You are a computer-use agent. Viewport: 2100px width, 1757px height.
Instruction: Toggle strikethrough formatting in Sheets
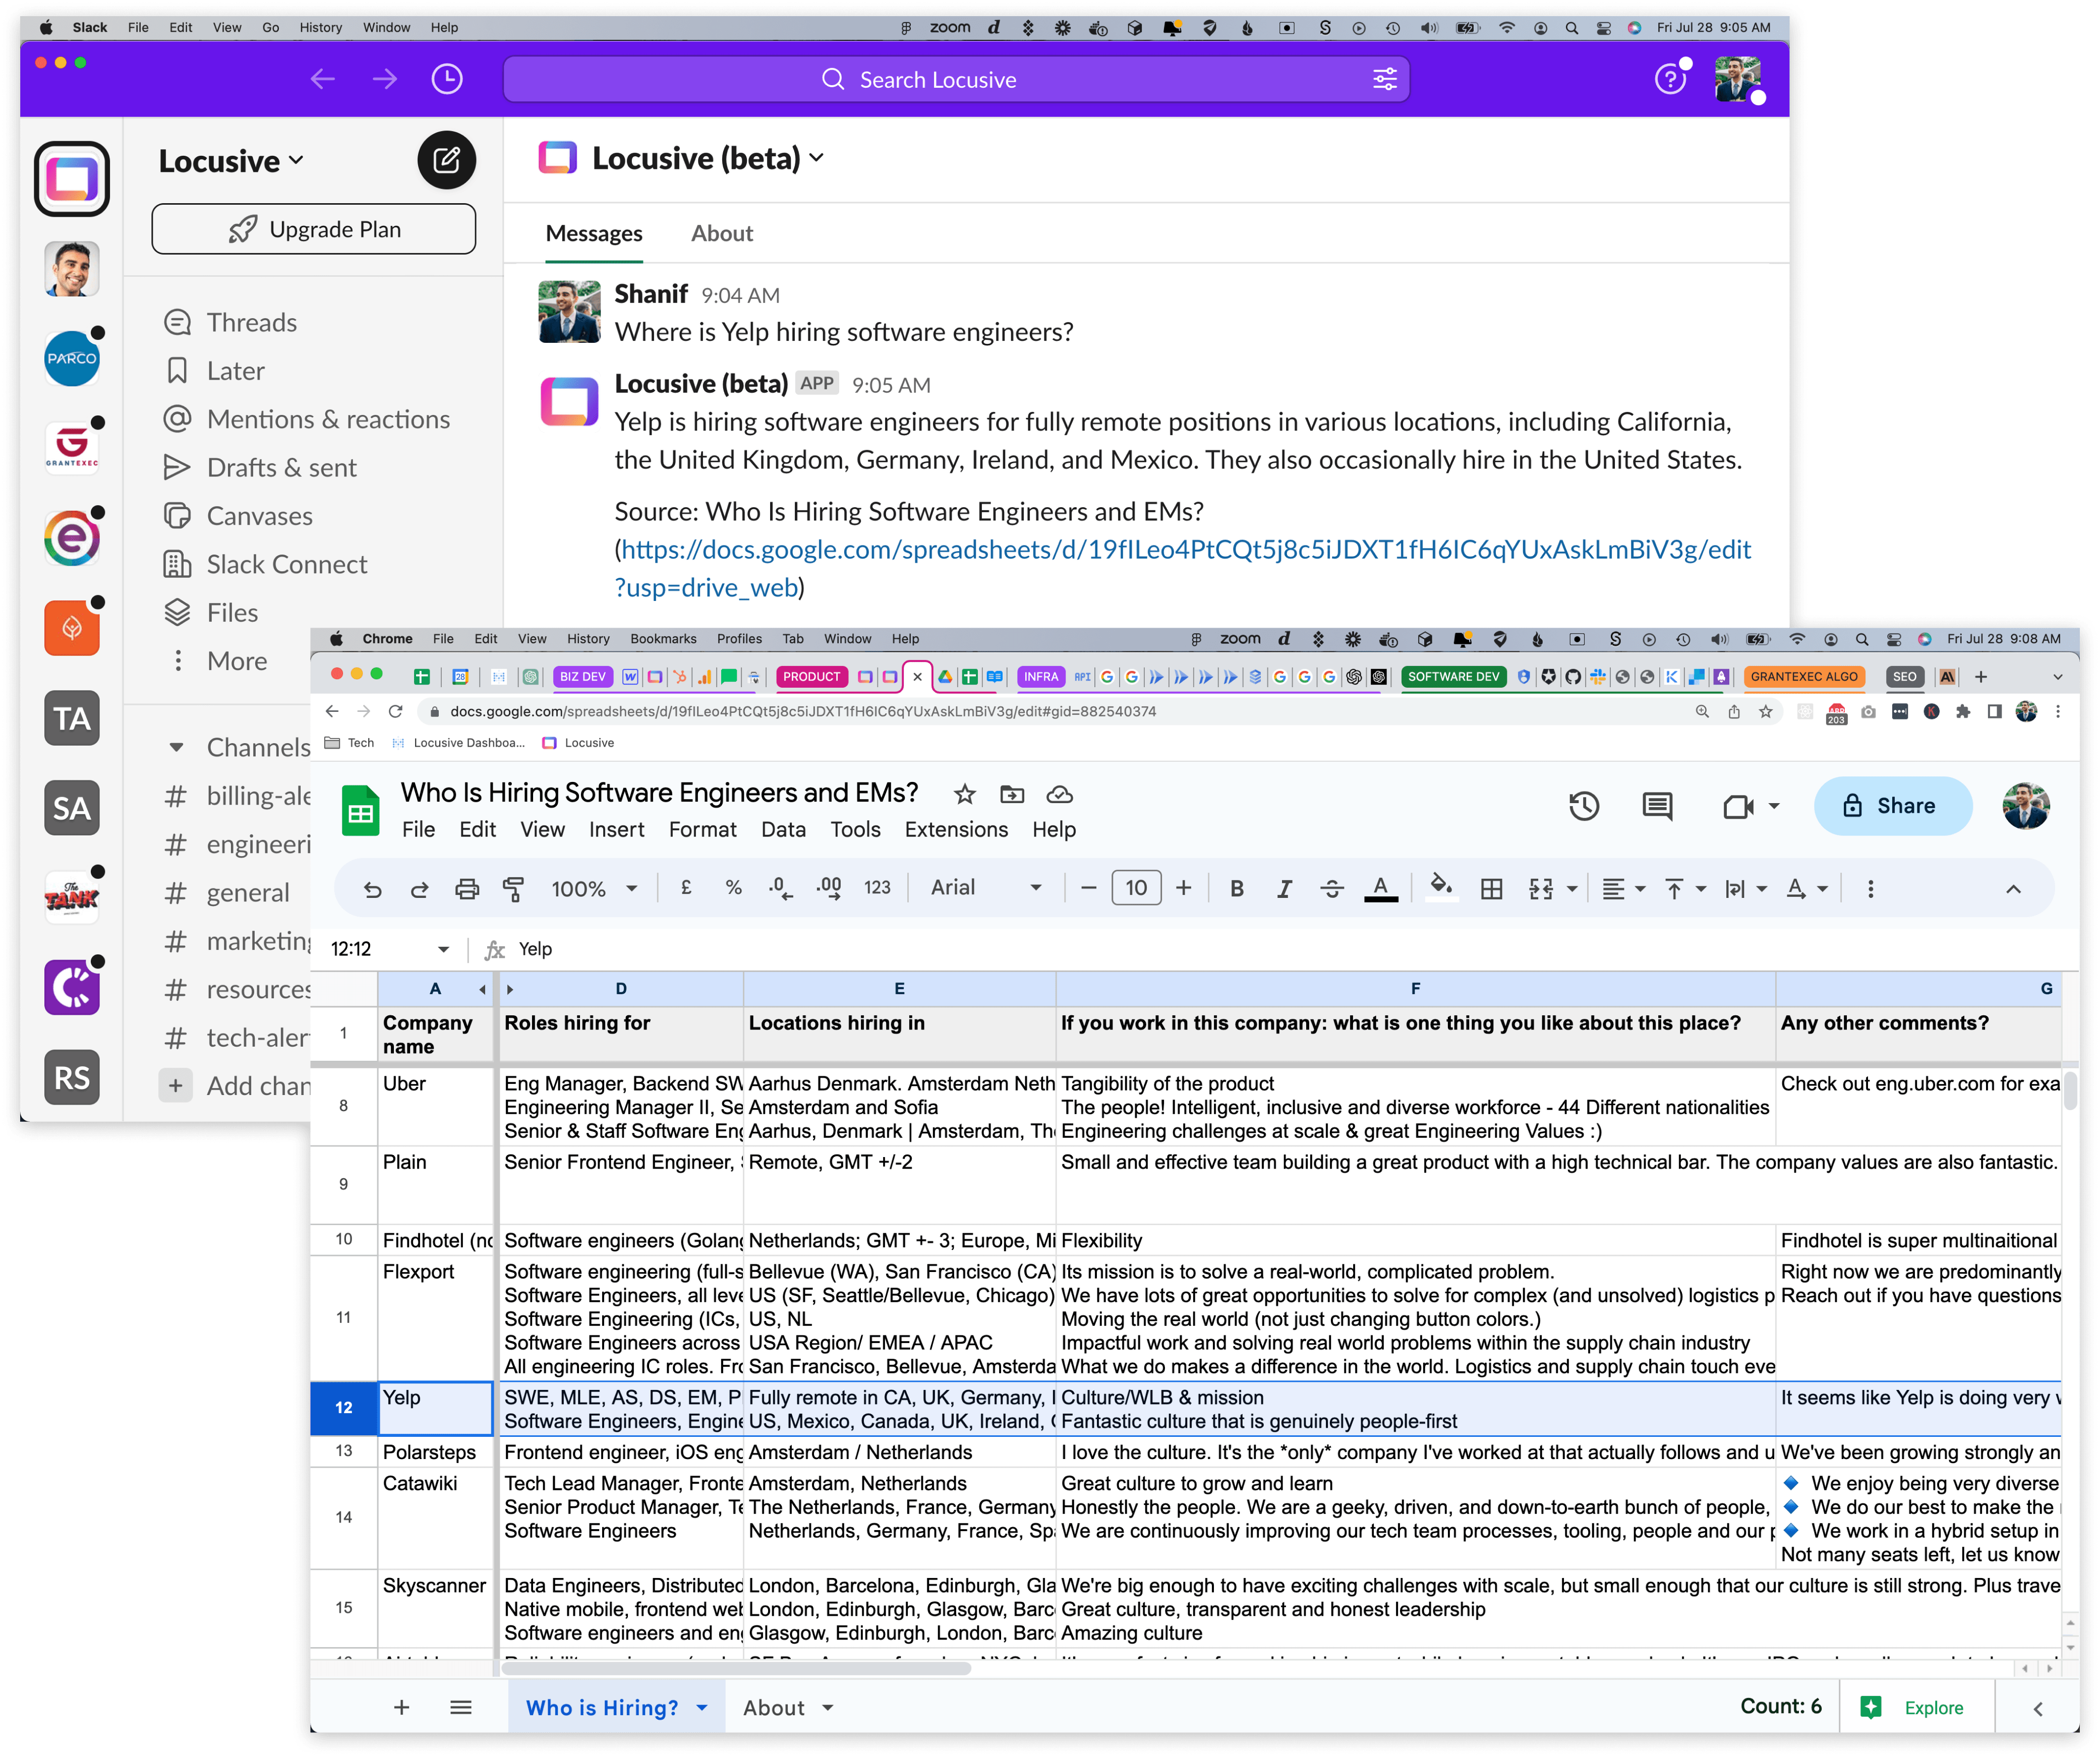tap(1331, 887)
